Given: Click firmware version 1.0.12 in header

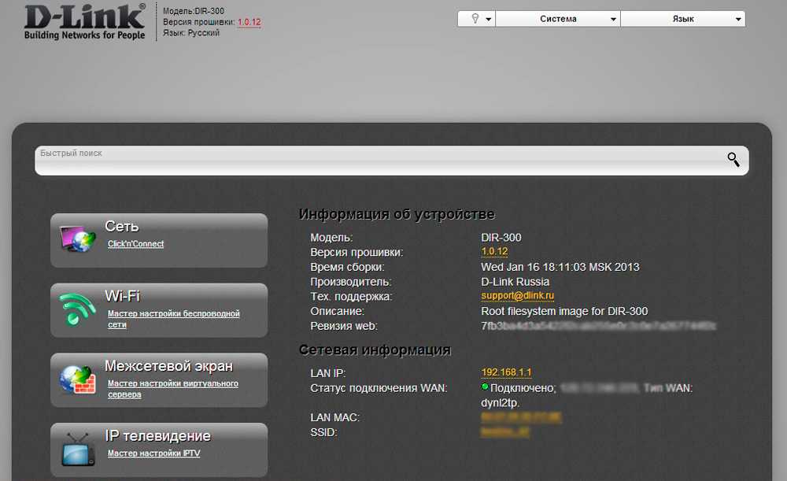Looking at the screenshot, I should click(x=249, y=22).
